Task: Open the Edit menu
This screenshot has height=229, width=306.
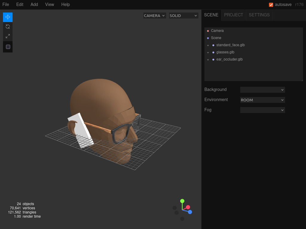Action: point(20,4)
